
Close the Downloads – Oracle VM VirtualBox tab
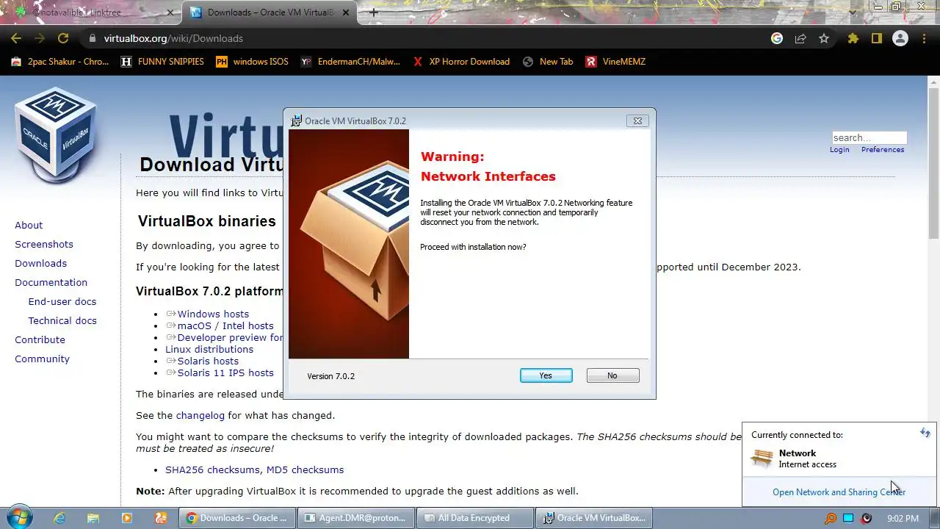pos(346,12)
